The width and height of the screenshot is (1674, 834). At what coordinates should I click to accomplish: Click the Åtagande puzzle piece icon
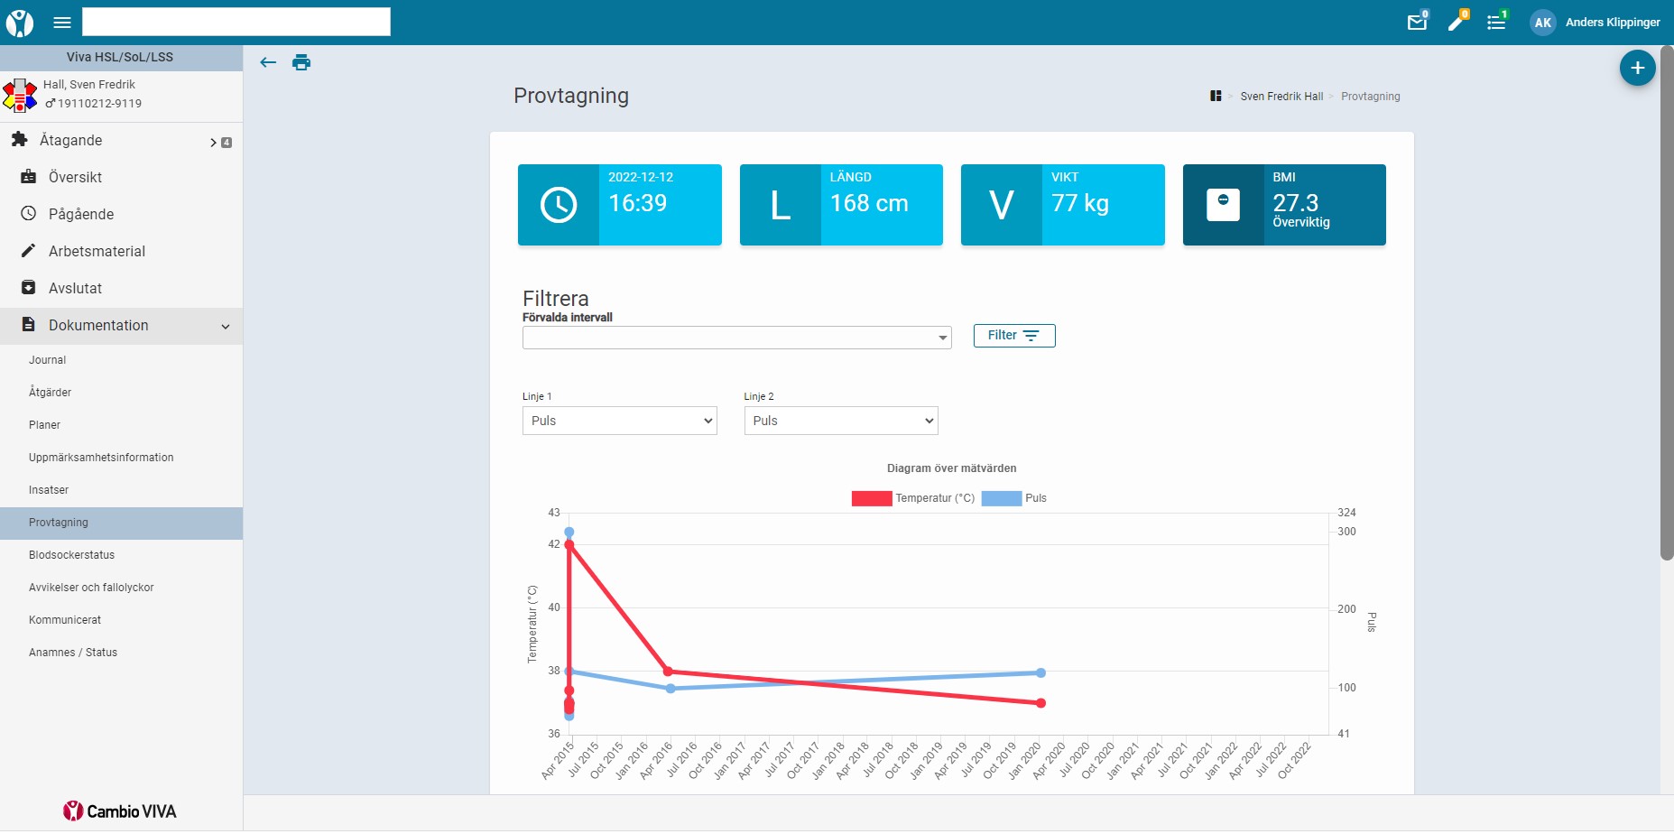pyautogui.click(x=19, y=139)
